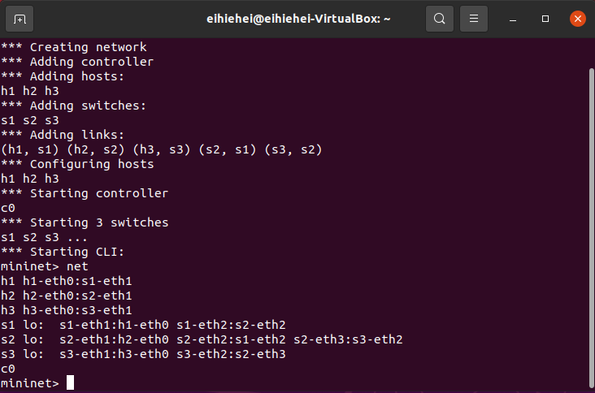Open the hamburger menu
The height and width of the screenshot is (393, 595).
point(475,18)
